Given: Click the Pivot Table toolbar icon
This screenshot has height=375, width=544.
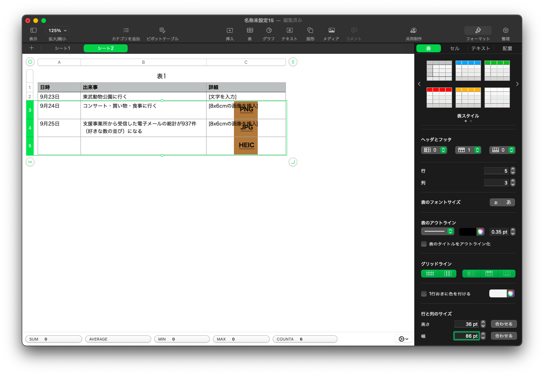Looking at the screenshot, I should [x=162, y=30].
